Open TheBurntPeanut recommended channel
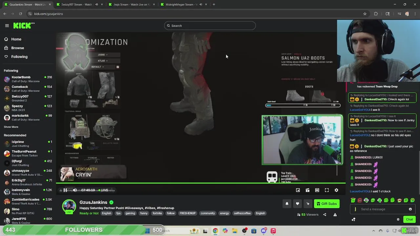The image size is (420, 236). click(x=28, y=153)
